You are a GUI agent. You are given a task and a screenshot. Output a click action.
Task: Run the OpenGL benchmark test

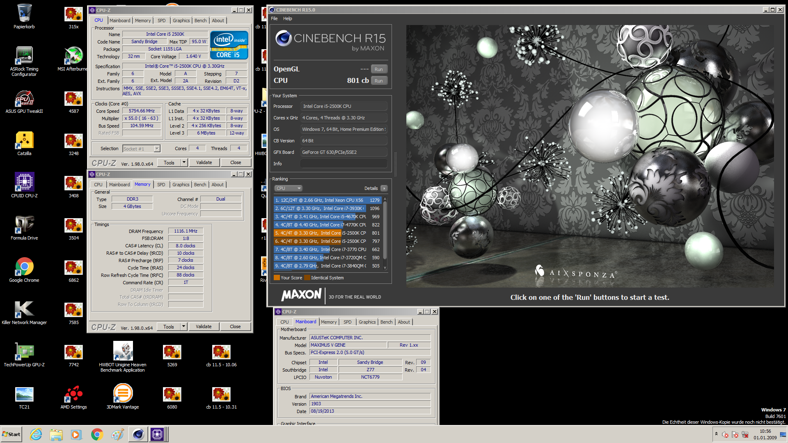[x=379, y=69]
